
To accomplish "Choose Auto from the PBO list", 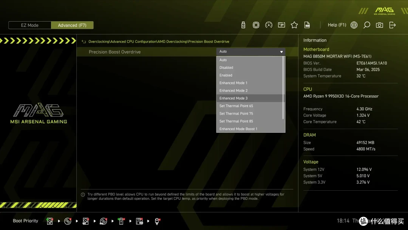I will click(250, 60).
